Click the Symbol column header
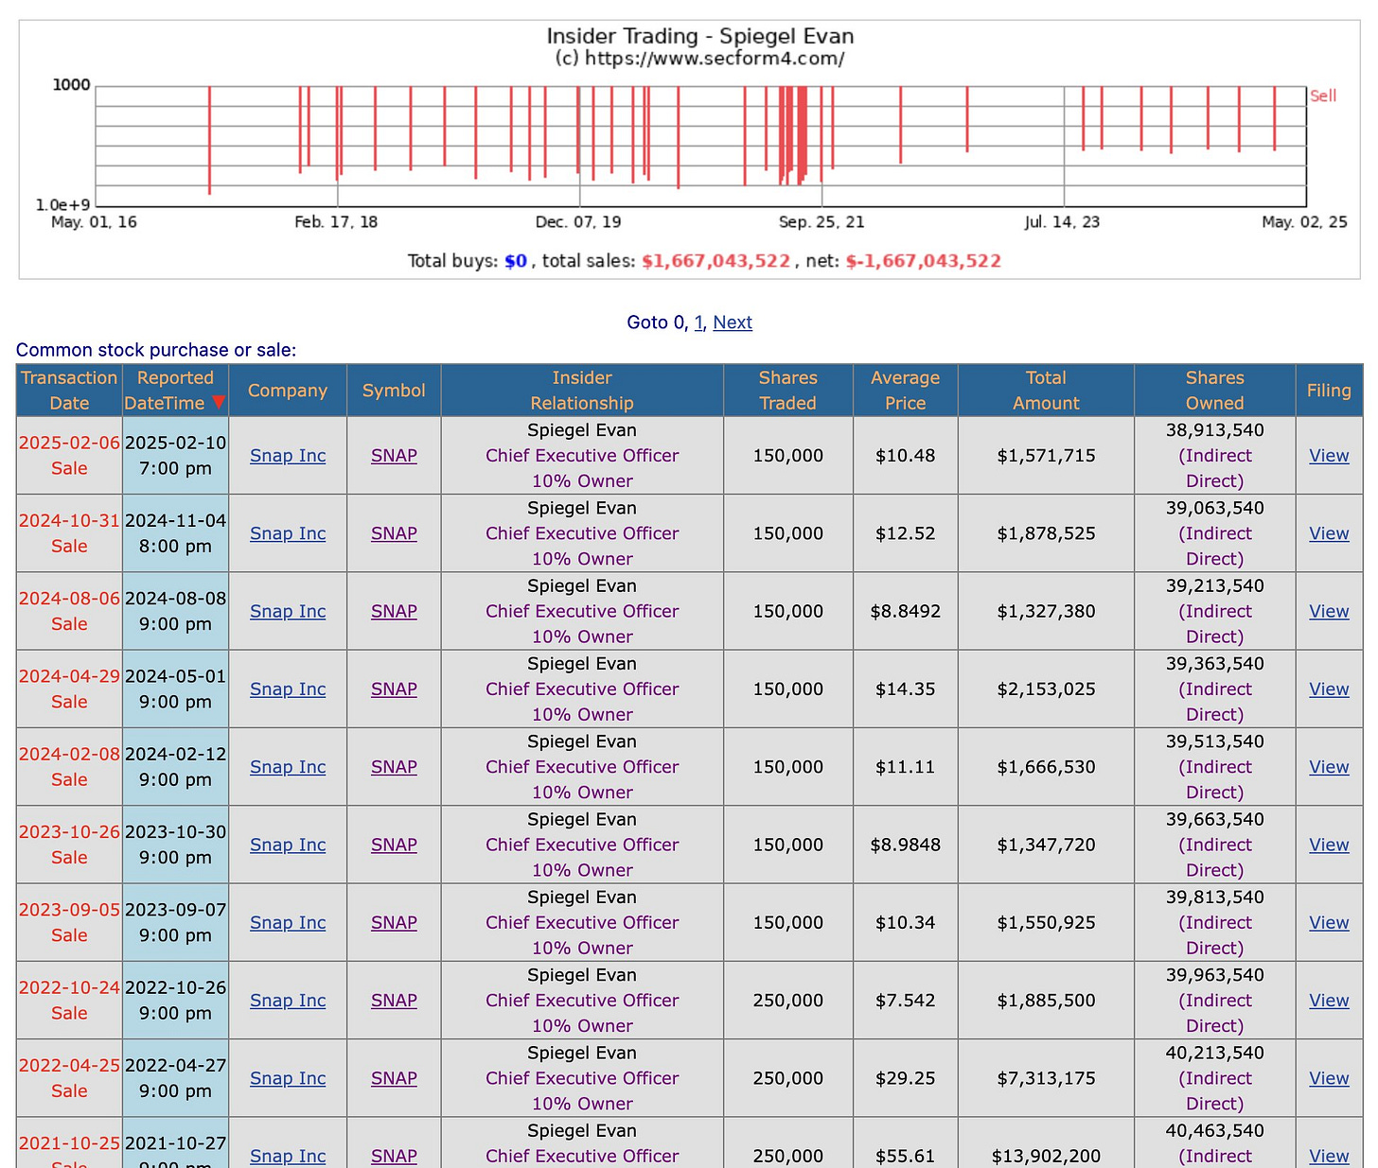Image resolution: width=1378 pixels, height=1168 pixels. click(394, 391)
